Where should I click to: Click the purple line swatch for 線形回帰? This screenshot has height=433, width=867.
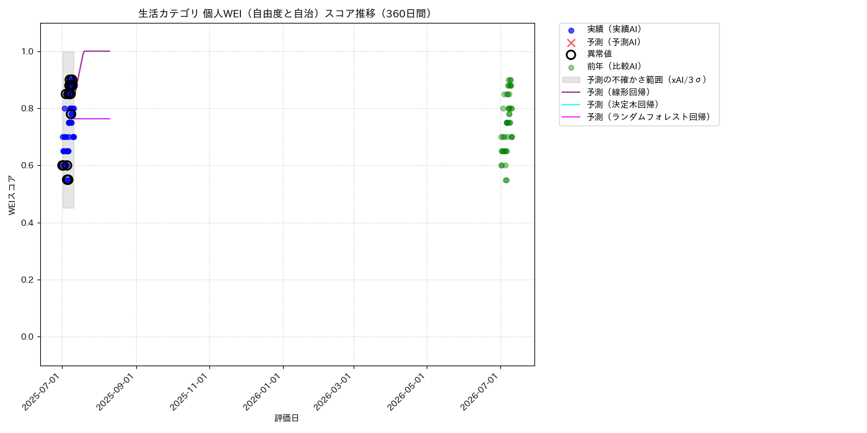click(x=571, y=92)
